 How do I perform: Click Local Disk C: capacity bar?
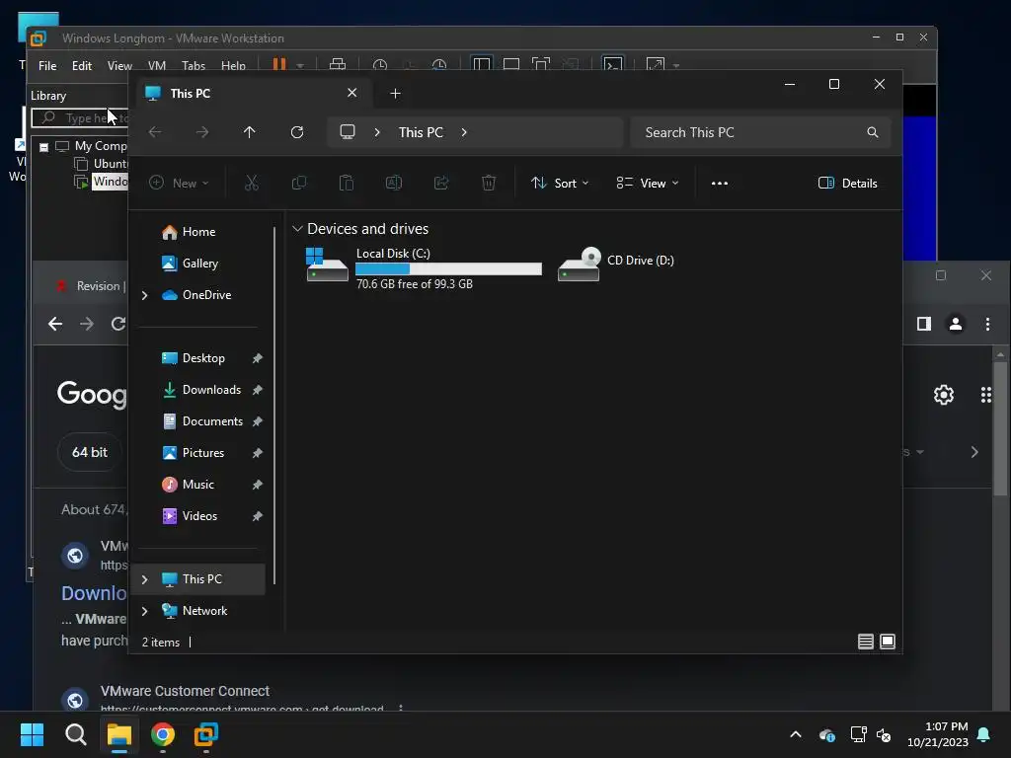point(449,268)
